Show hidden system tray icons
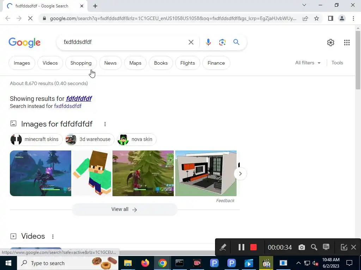 [298, 263]
